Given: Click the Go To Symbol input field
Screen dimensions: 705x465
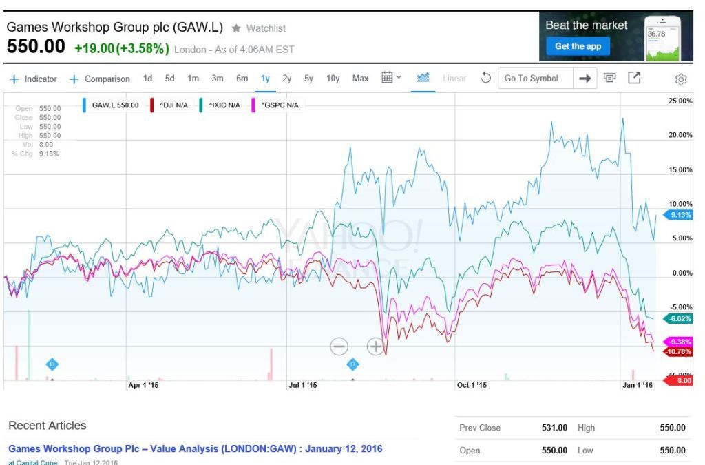Looking at the screenshot, I should tap(536, 79).
